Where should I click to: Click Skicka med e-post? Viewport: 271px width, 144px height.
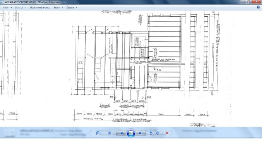(39, 8)
